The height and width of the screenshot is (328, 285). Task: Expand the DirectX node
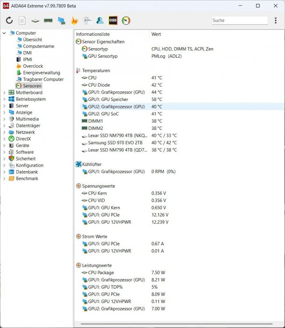coord(4,139)
